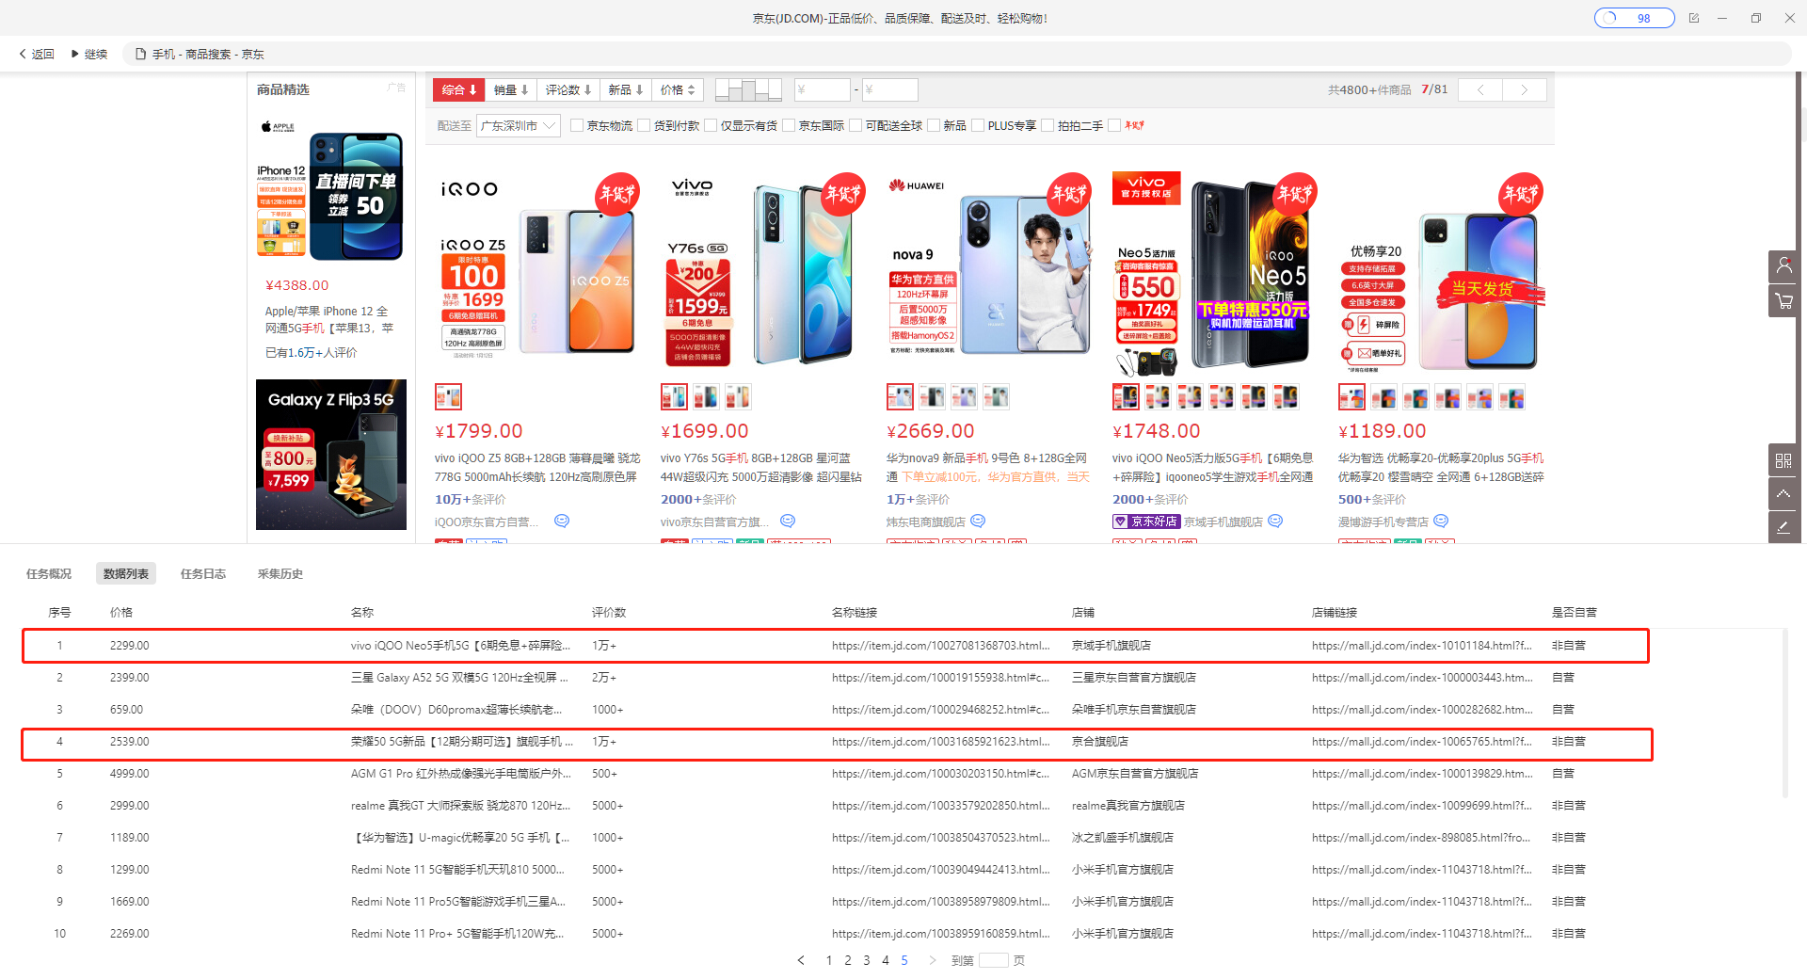1807x979 pixels.
Task: Open the 广东深圳市 delivery location dropdown
Action: [x=518, y=125]
